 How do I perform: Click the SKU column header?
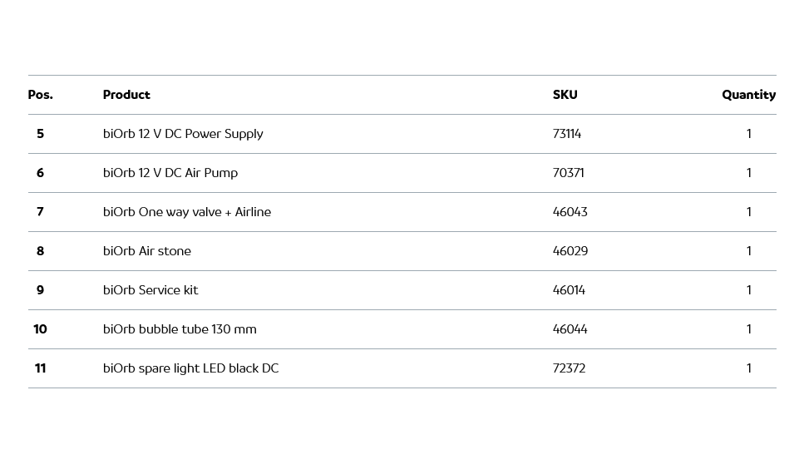[x=565, y=95]
